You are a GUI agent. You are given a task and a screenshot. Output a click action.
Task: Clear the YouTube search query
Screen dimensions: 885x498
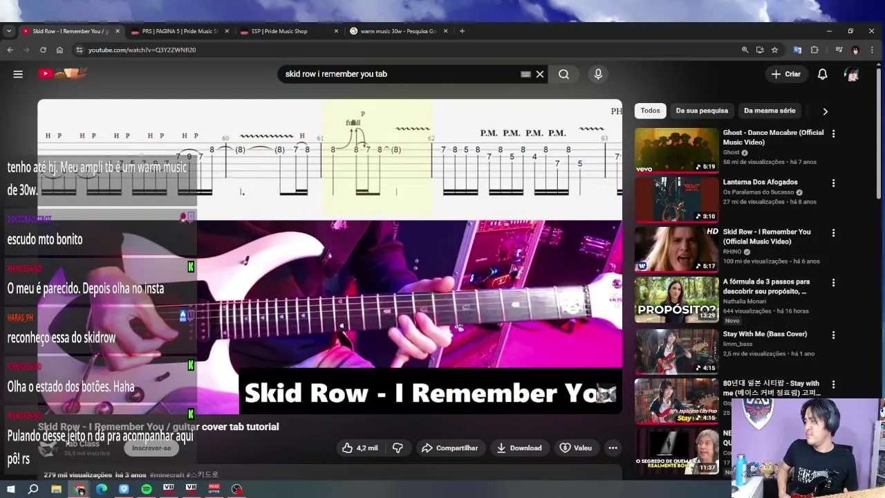tap(540, 74)
